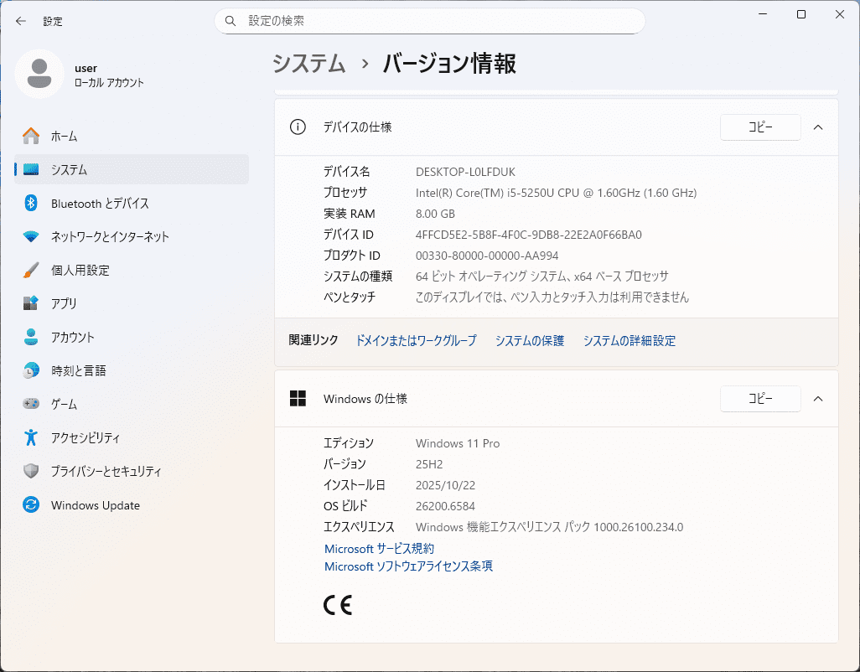860x672 pixels.
Task: Open プライバシーとセキュリティ sidebar entry
Action: coord(132,471)
